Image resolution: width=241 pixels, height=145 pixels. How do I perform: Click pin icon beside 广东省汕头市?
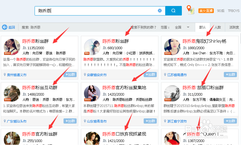tap(5, 121)
